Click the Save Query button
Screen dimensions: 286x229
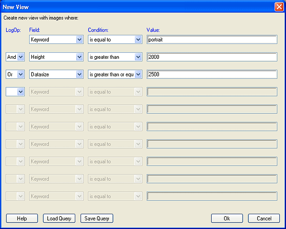(x=97, y=219)
